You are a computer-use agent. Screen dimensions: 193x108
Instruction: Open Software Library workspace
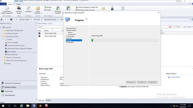(x=18, y=87)
